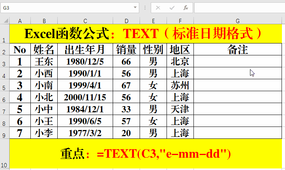285x170 pixels.
Task: Select row 6 header
Action: [x=5, y=97]
